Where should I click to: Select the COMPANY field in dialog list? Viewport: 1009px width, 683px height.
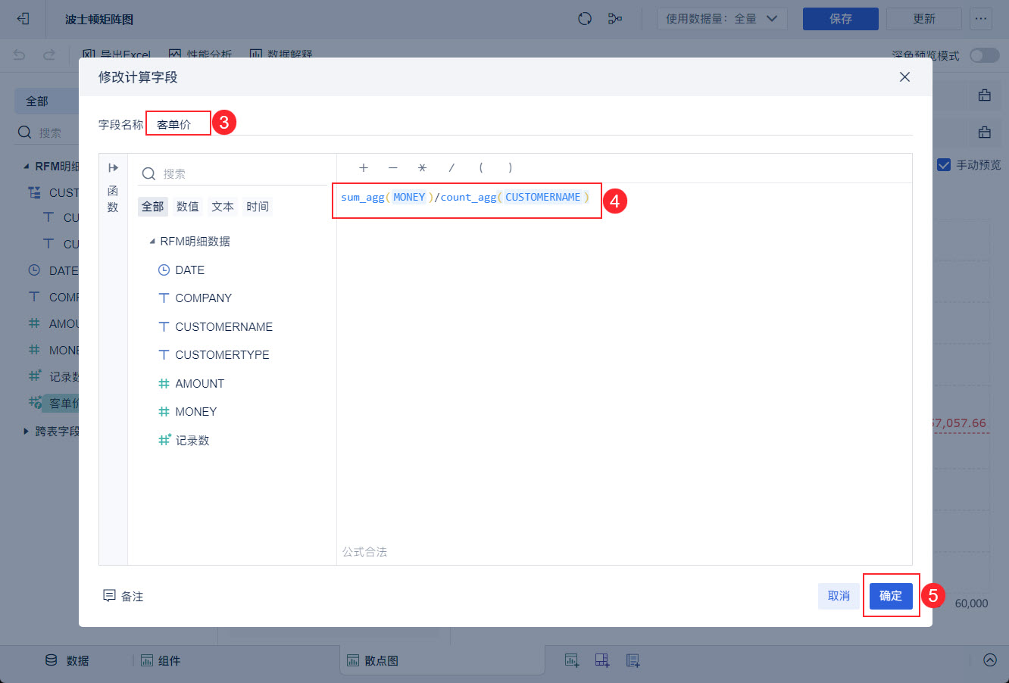click(195, 298)
